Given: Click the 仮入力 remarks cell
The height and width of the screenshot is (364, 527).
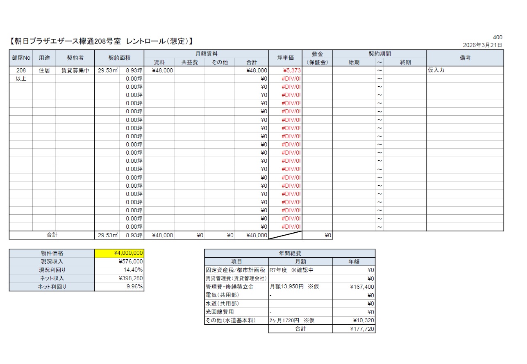Looking at the screenshot, I should pyautogui.click(x=465, y=70).
